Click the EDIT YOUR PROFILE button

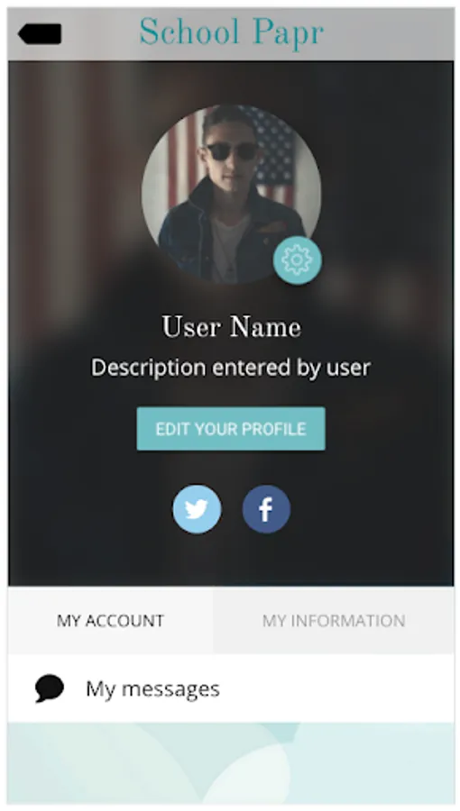click(x=231, y=429)
